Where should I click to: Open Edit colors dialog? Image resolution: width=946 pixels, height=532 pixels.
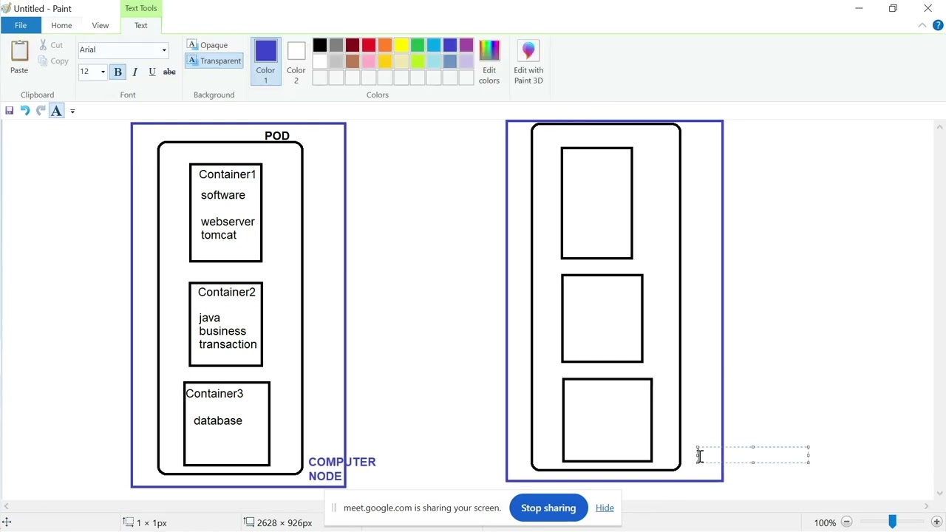coord(489,62)
